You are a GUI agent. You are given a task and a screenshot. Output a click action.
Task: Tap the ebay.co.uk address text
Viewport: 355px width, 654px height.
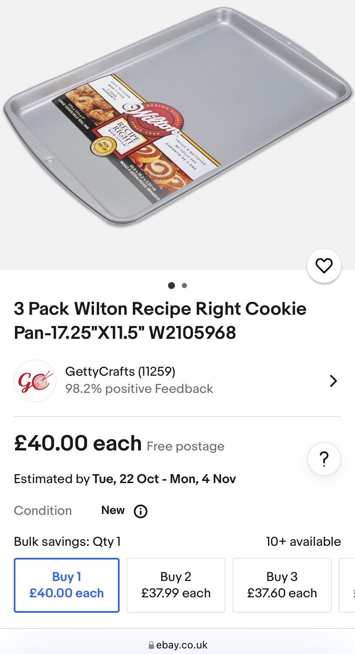[x=182, y=645]
